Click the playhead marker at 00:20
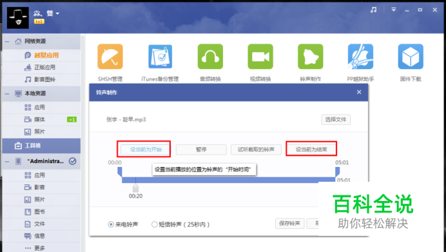Image resolution: width=446 pixels, height=252 pixels. coord(136,188)
